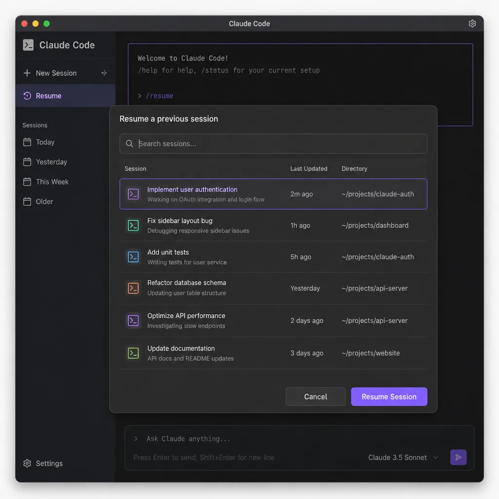
Task: Click the Resume Session button
Action: coord(389,397)
